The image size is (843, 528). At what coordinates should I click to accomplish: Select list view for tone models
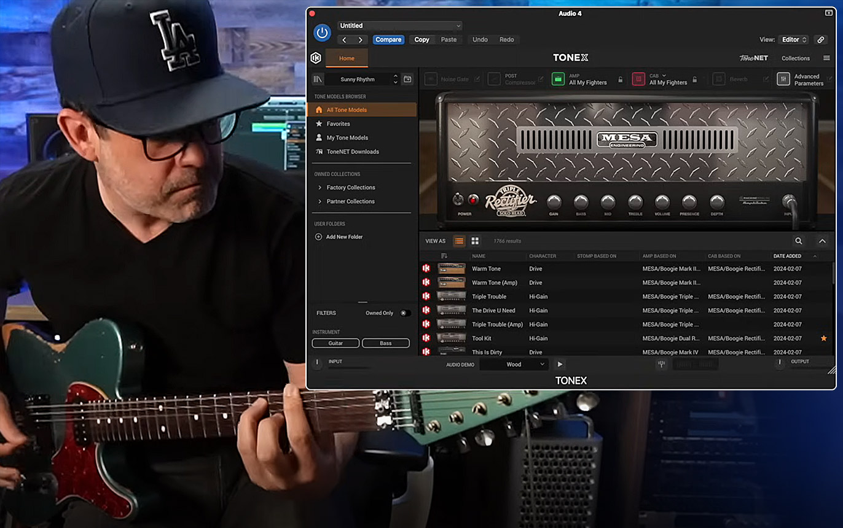tap(458, 241)
